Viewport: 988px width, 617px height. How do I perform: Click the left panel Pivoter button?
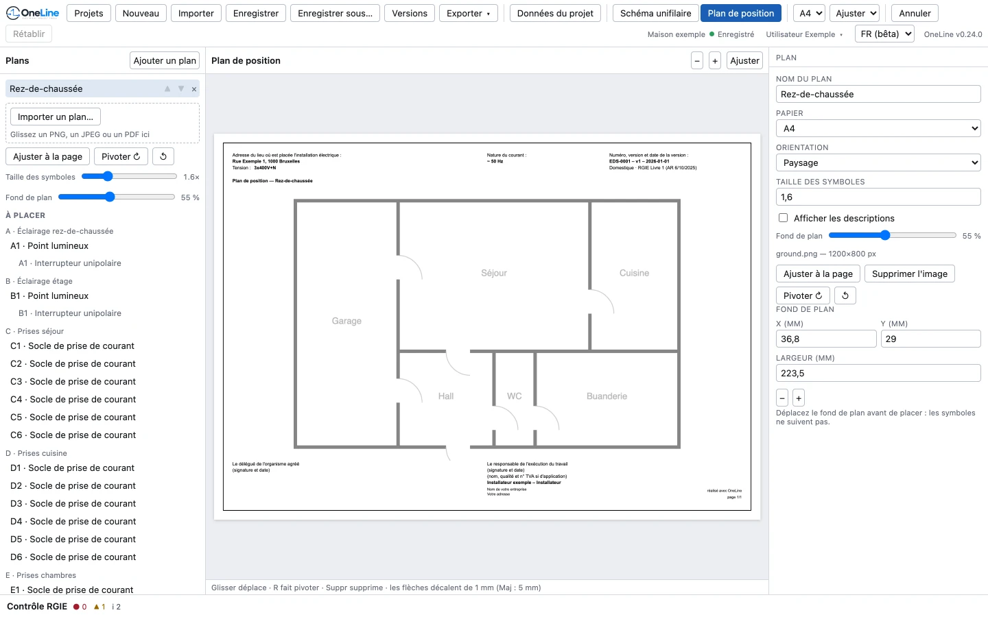121,156
